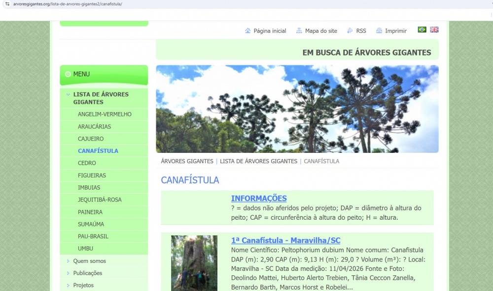Click the round icon next to MENU
Viewport: 493px width, 291px height.
68,74
